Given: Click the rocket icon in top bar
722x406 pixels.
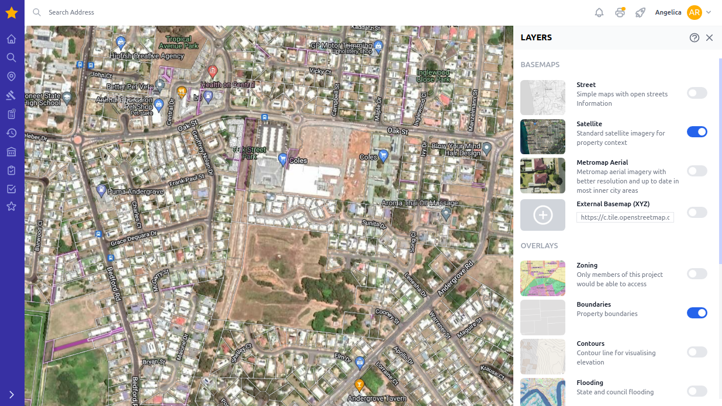Looking at the screenshot, I should tap(640, 12).
